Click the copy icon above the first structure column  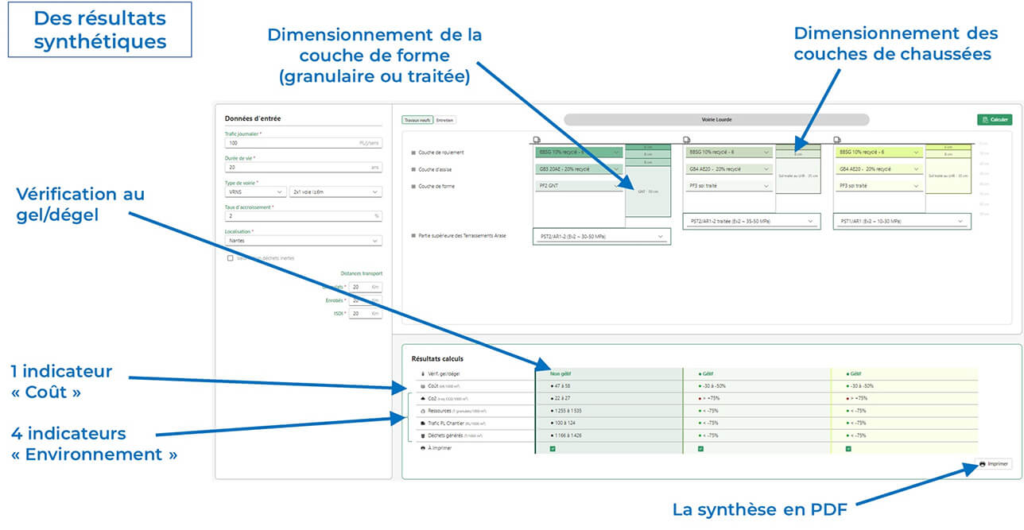(537, 139)
